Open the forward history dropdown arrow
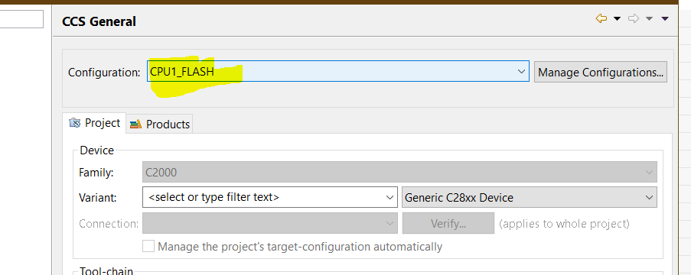Image resolution: width=691 pixels, height=275 pixels. click(x=649, y=18)
